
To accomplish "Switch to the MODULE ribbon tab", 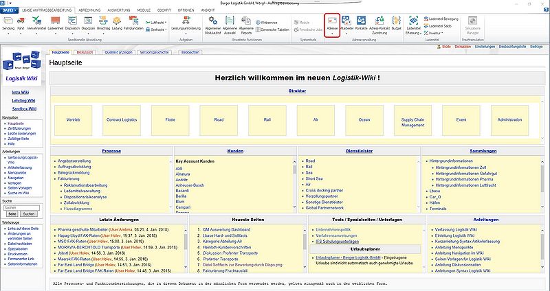I will pos(144,10).
